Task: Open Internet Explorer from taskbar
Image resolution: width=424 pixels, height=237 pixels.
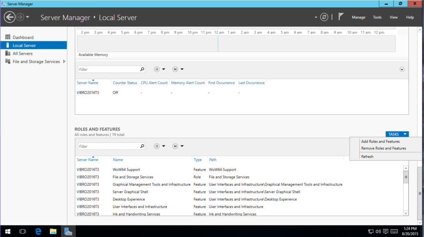Action: tap(38, 231)
